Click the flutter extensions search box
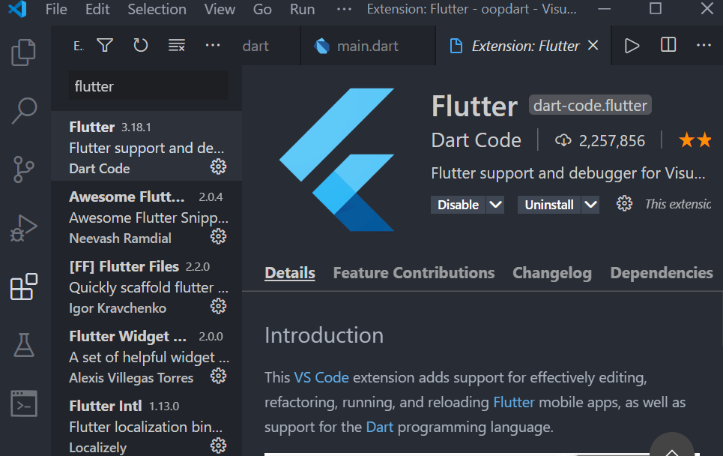723x456 pixels. [148, 85]
